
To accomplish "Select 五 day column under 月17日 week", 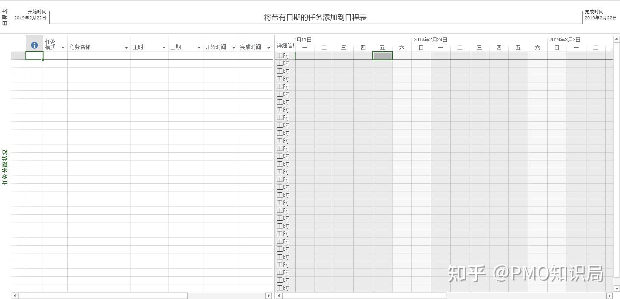I will tap(382, 48).
